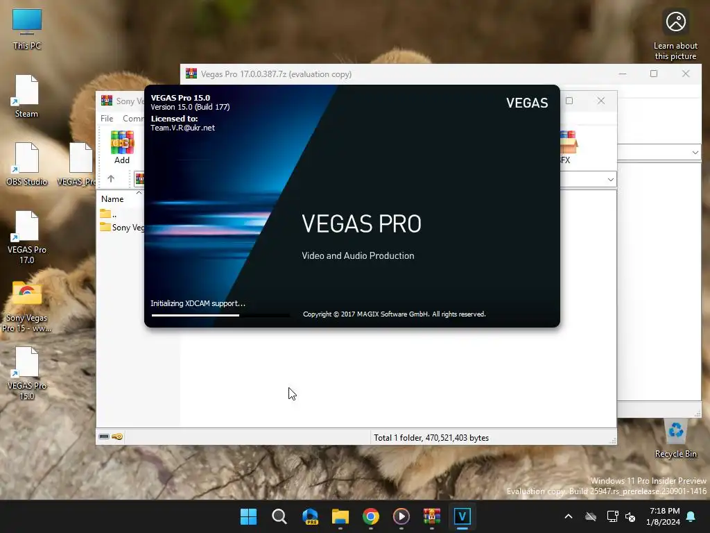
Task: Open the notifications bell icon
Action: pos(691,516)
